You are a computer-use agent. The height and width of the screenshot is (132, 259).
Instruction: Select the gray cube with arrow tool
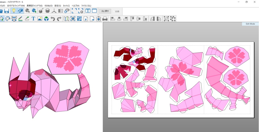[x=28, y=11]
